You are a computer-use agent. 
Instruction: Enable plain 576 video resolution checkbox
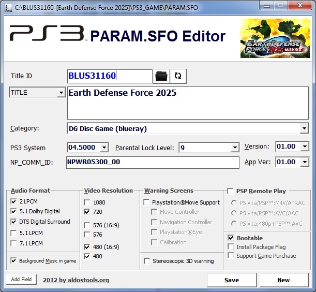point(87,235)
